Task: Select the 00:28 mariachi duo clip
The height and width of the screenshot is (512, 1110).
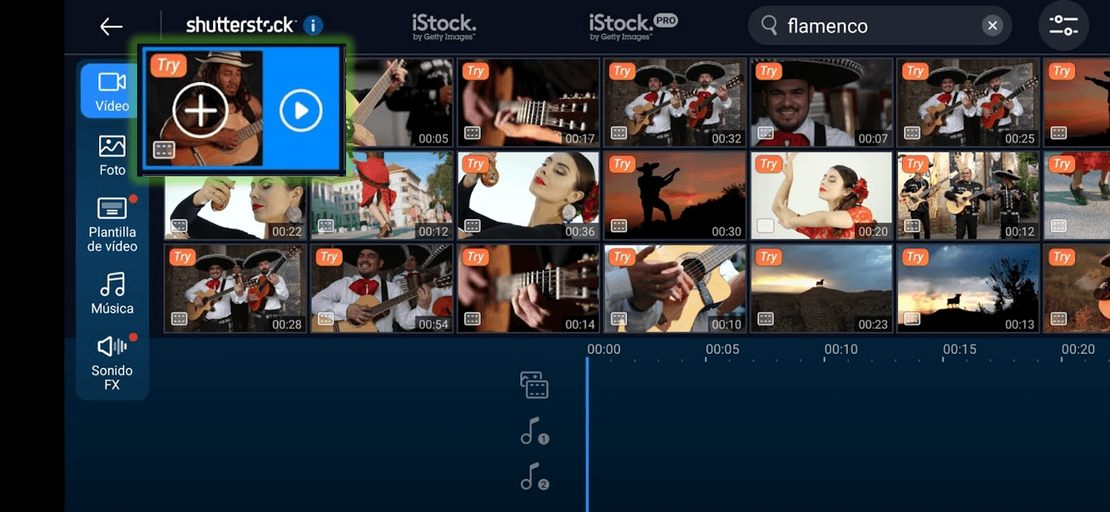Action: pos(236,289)
